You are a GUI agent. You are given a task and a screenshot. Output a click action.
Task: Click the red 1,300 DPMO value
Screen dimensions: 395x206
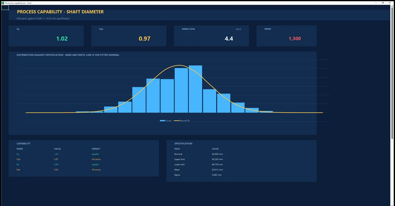(295, 39)
